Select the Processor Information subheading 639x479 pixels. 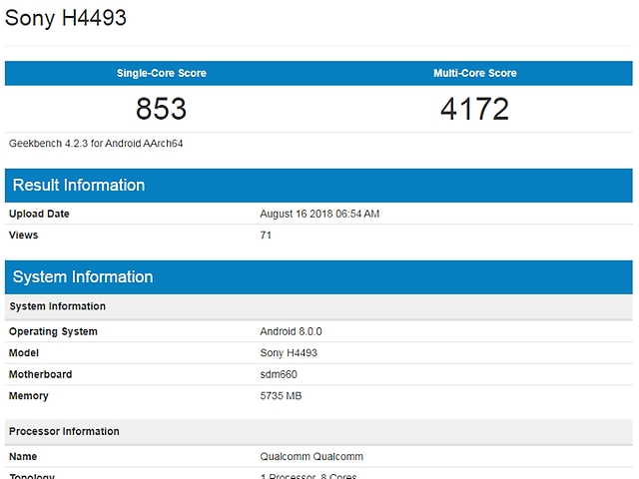coord(64,431)
